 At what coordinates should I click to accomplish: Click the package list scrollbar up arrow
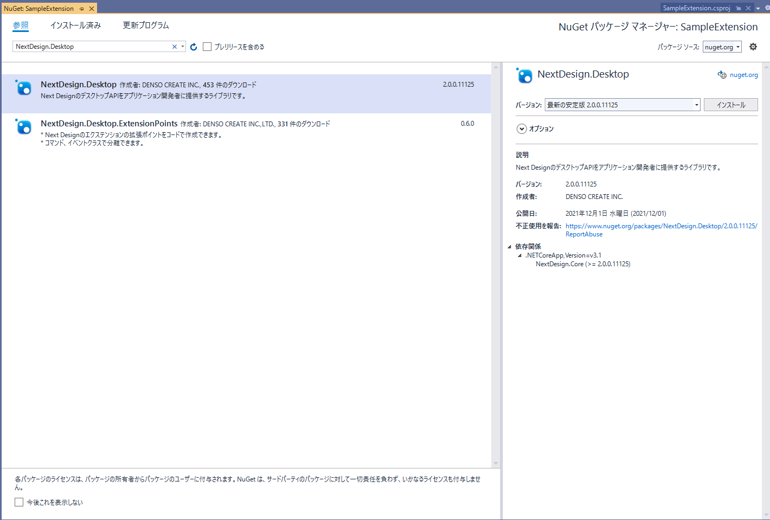click(x=496, y=67)
